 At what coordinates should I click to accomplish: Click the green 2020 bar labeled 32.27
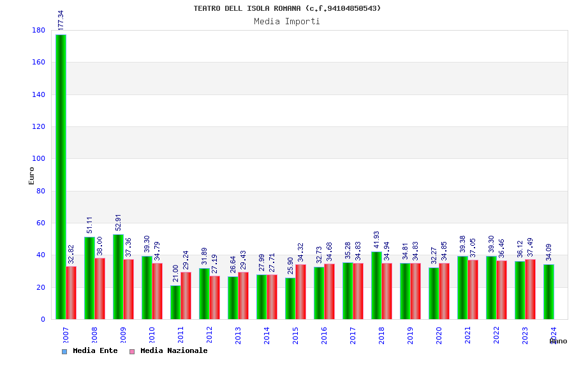point(434,294)
